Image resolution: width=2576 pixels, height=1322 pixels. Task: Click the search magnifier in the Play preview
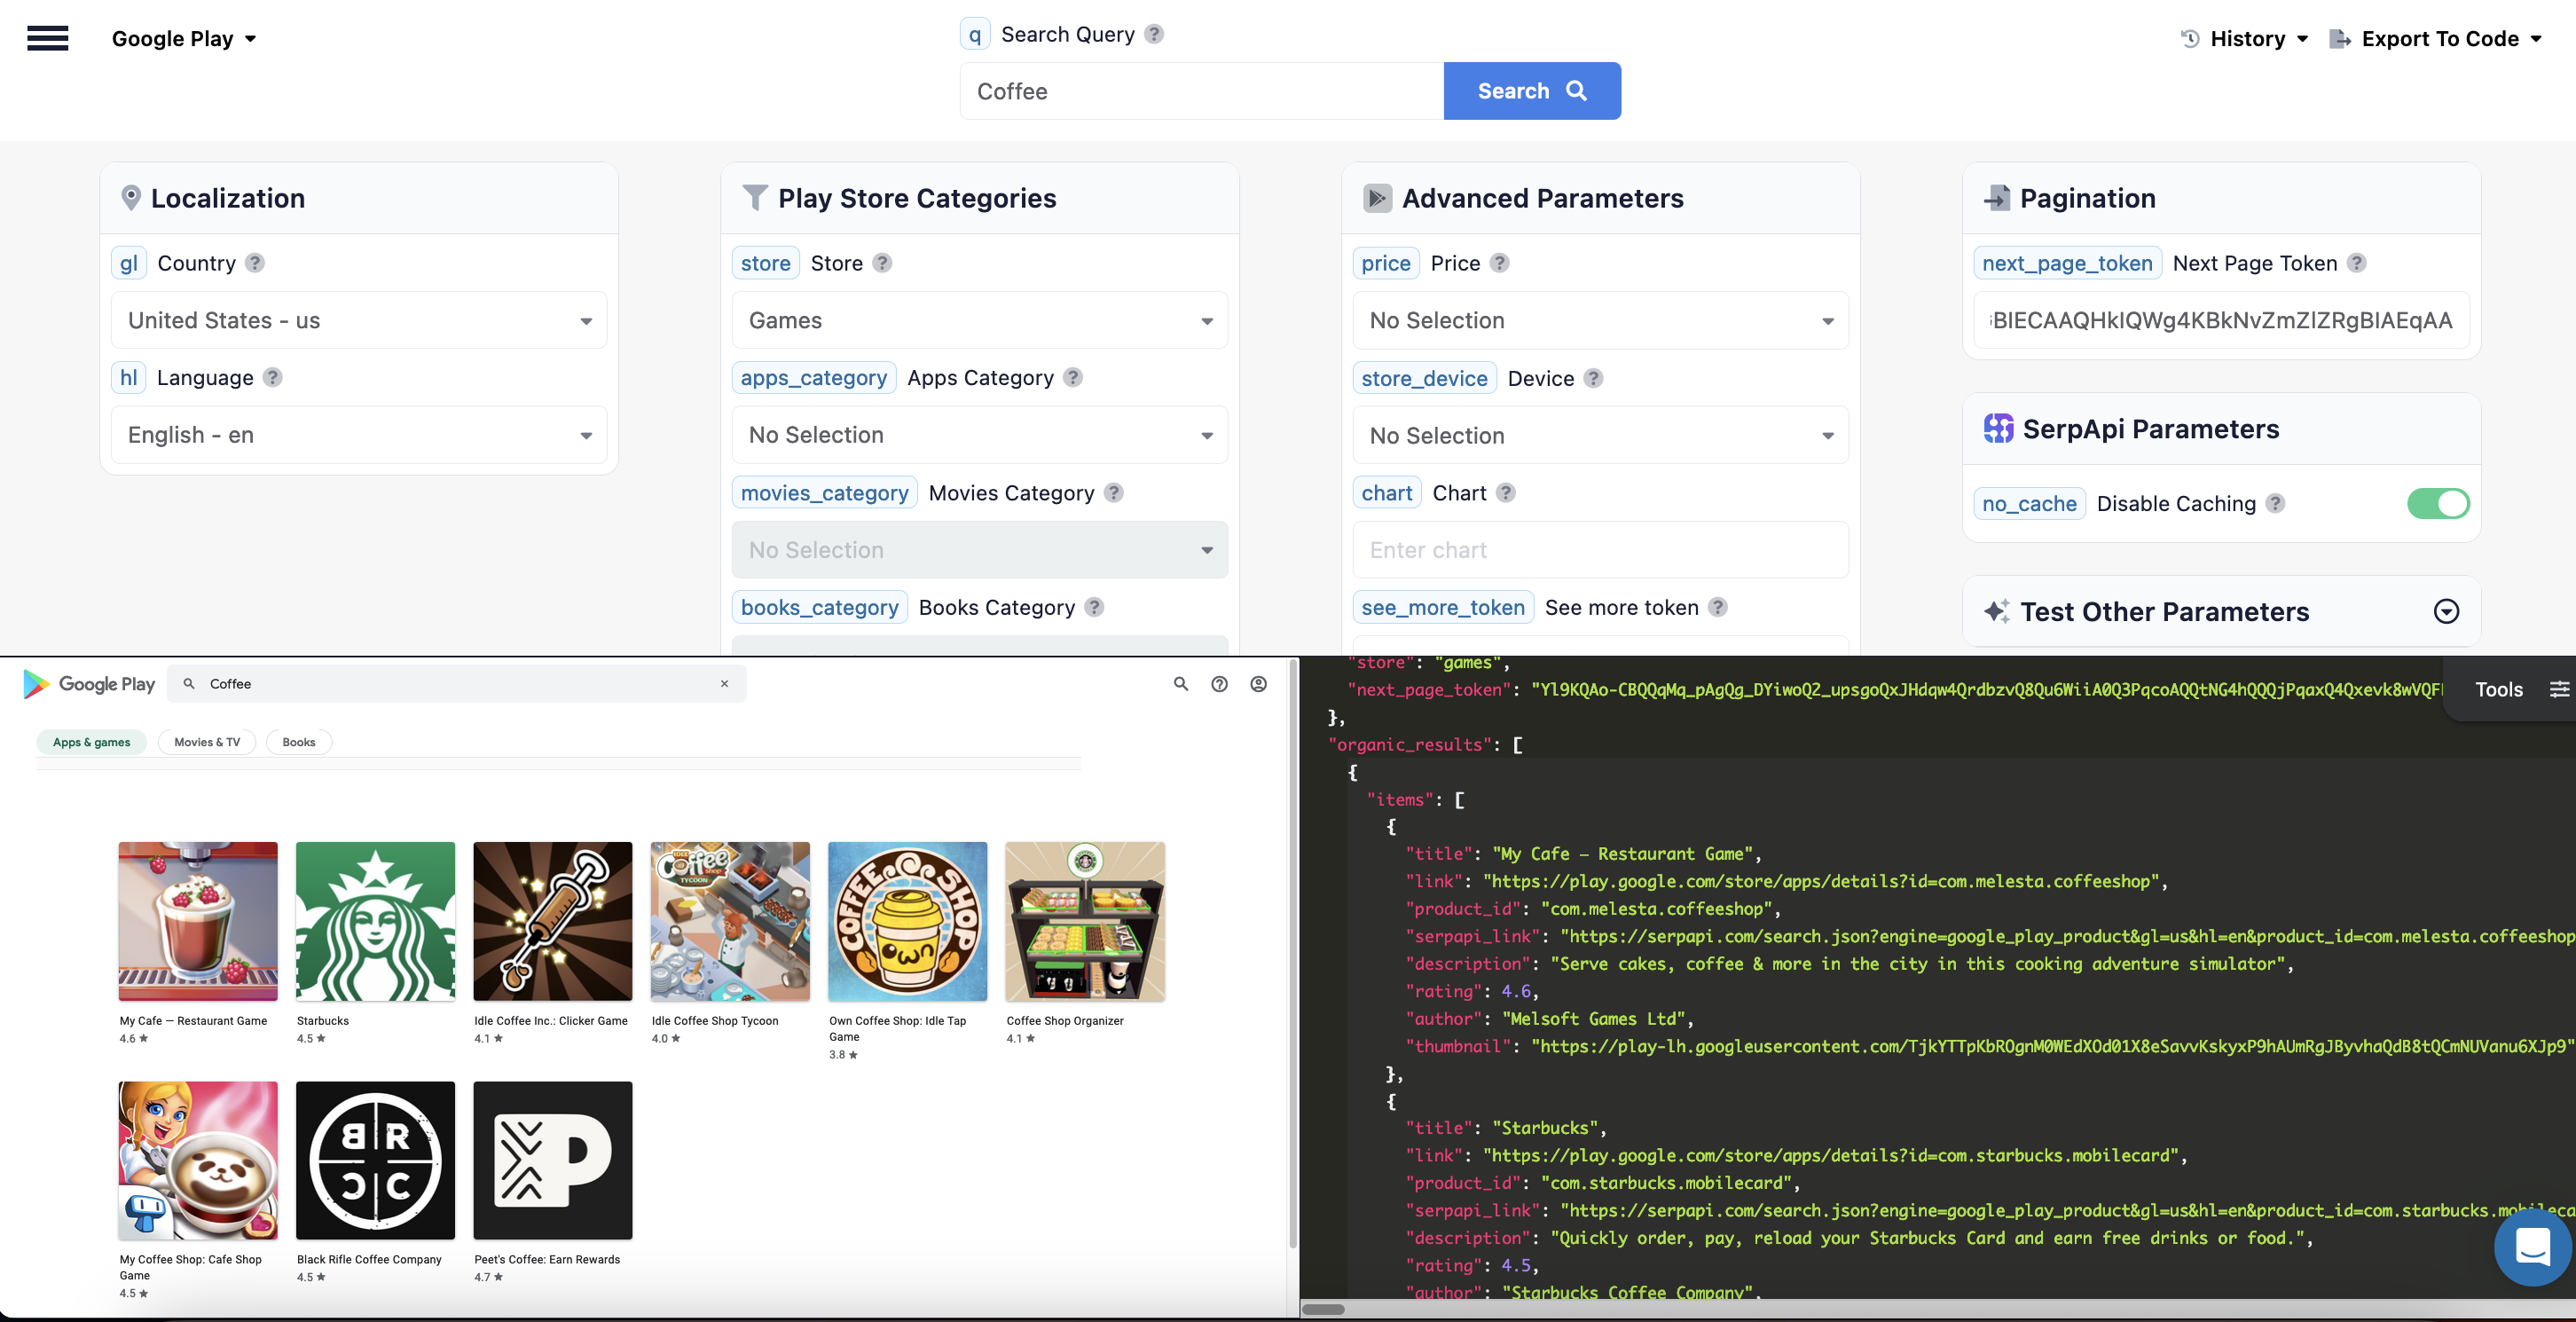[x=1181, y=684]
